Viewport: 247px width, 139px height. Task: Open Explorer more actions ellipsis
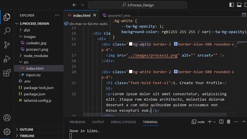tap(57, 15)
